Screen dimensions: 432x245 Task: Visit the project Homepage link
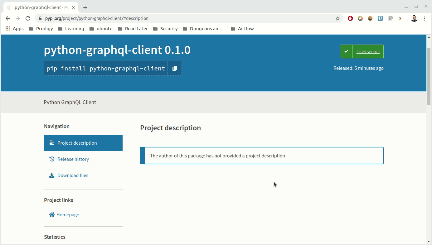(x=64, y=214)
